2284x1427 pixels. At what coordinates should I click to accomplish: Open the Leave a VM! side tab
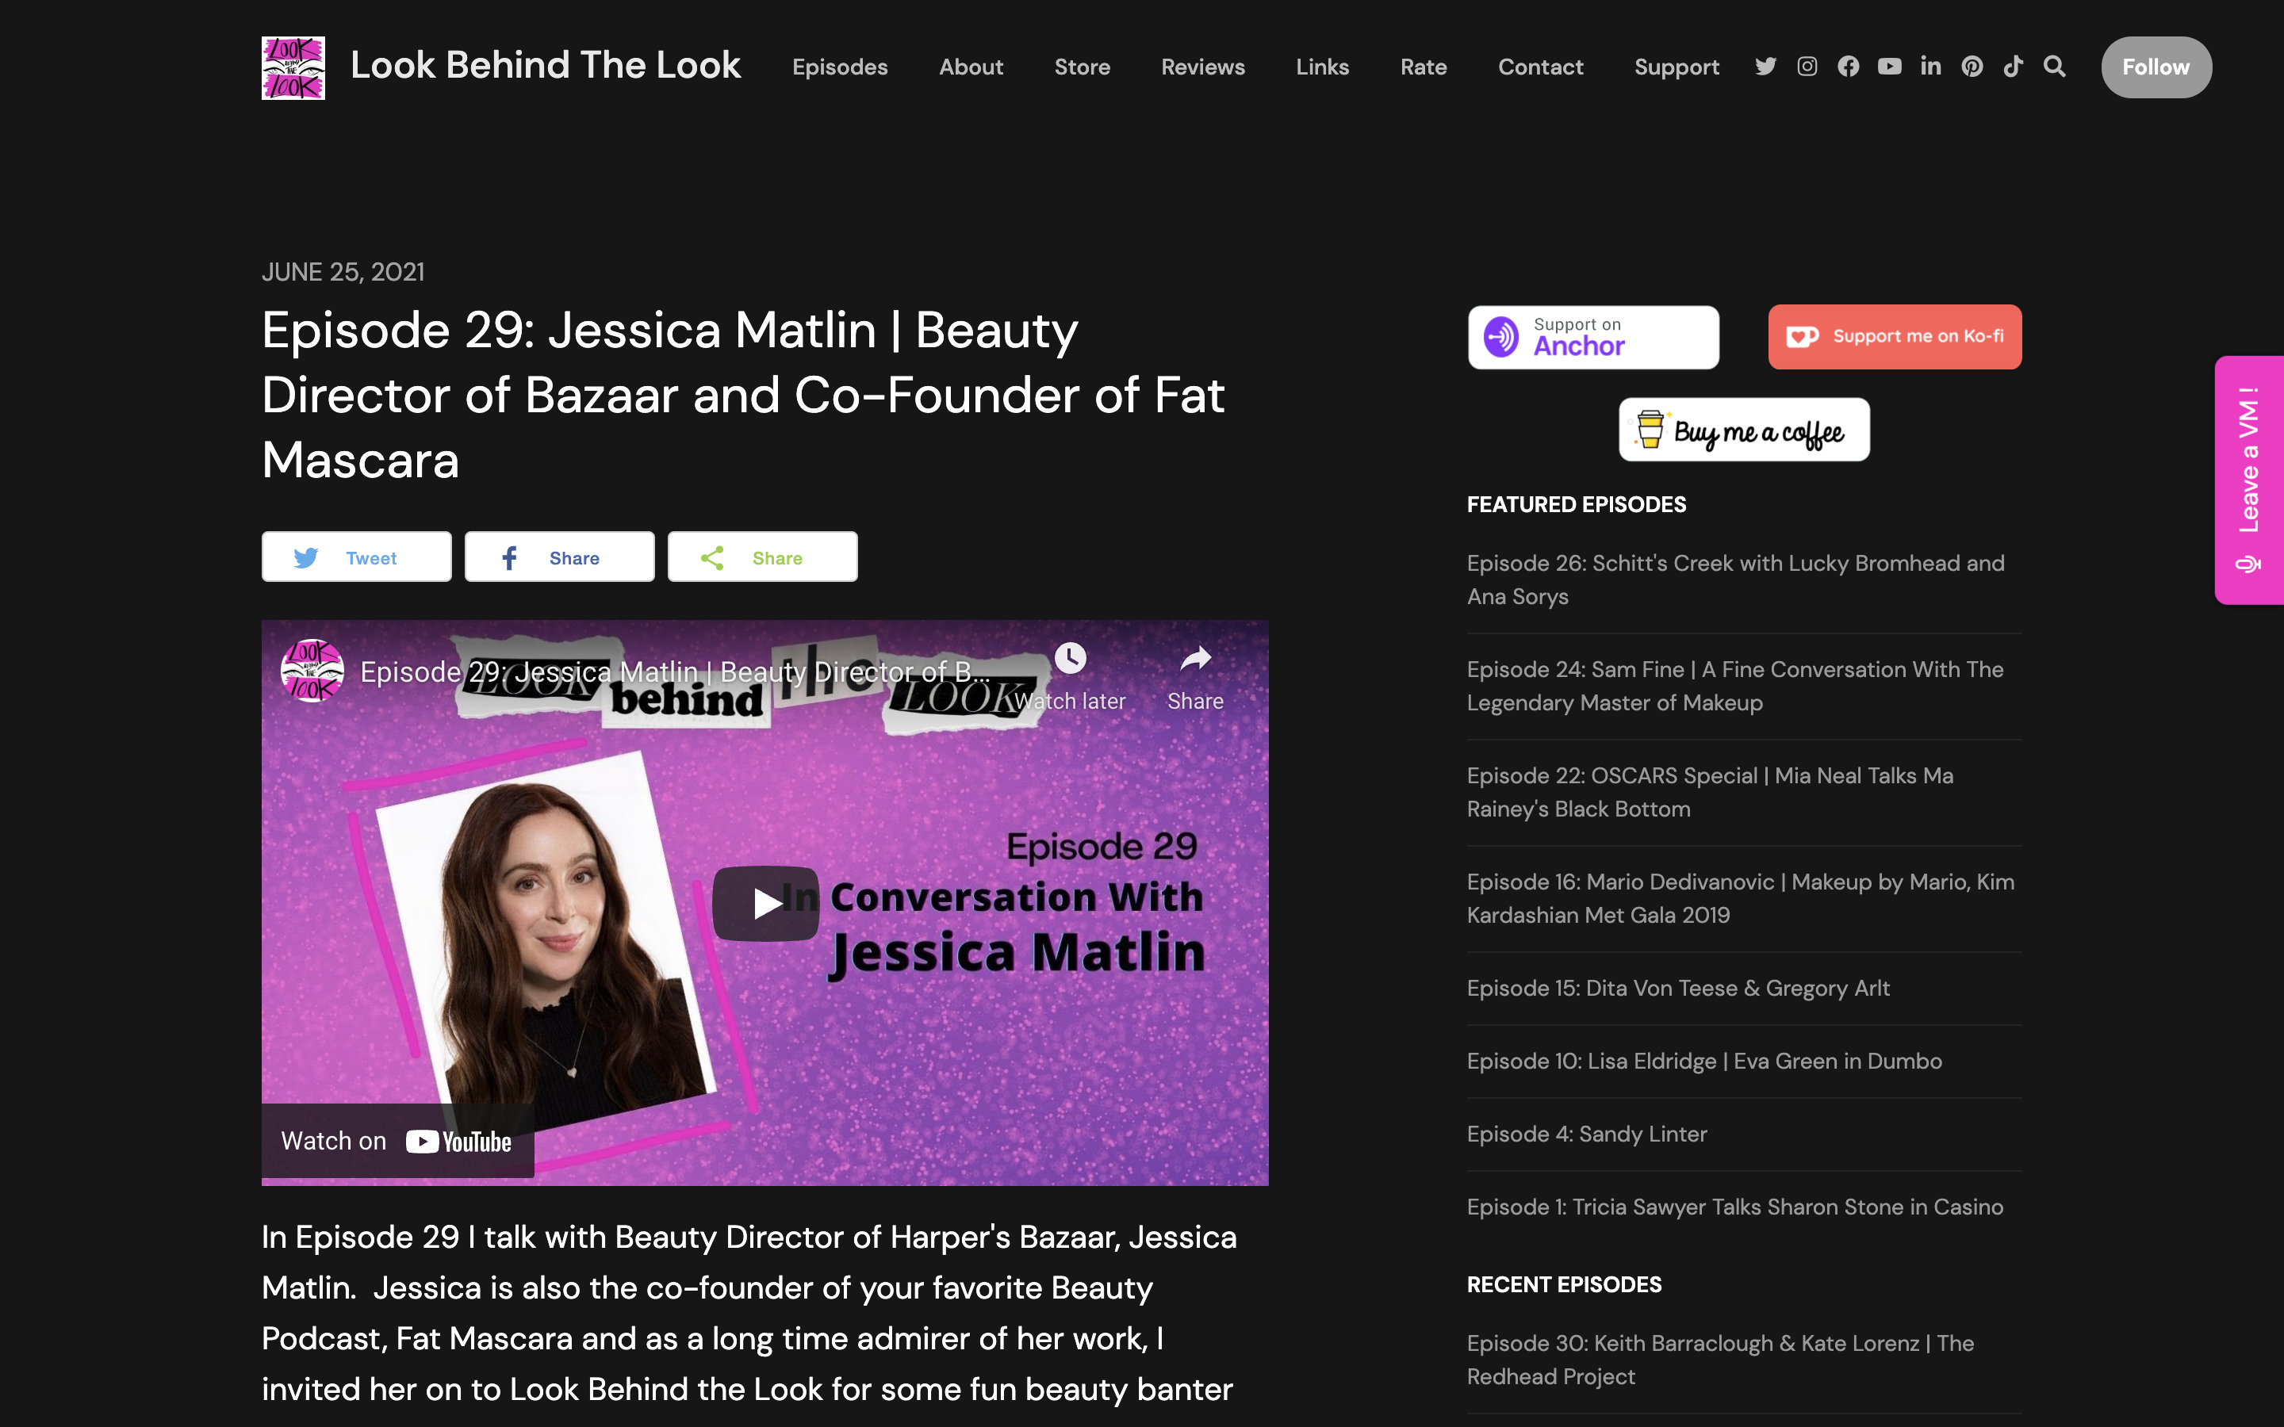2249,480
